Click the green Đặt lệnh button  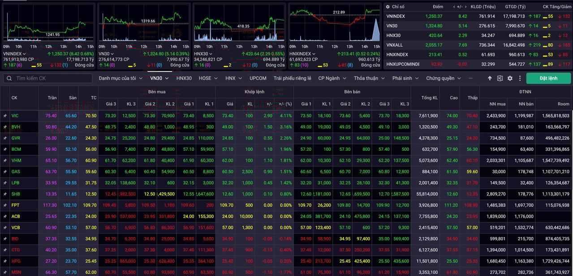click(548, 78)
